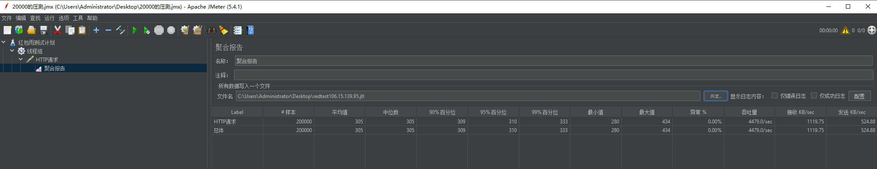
Task: Click the 95% 百分位 column header
Action: [x=493, y=112]
